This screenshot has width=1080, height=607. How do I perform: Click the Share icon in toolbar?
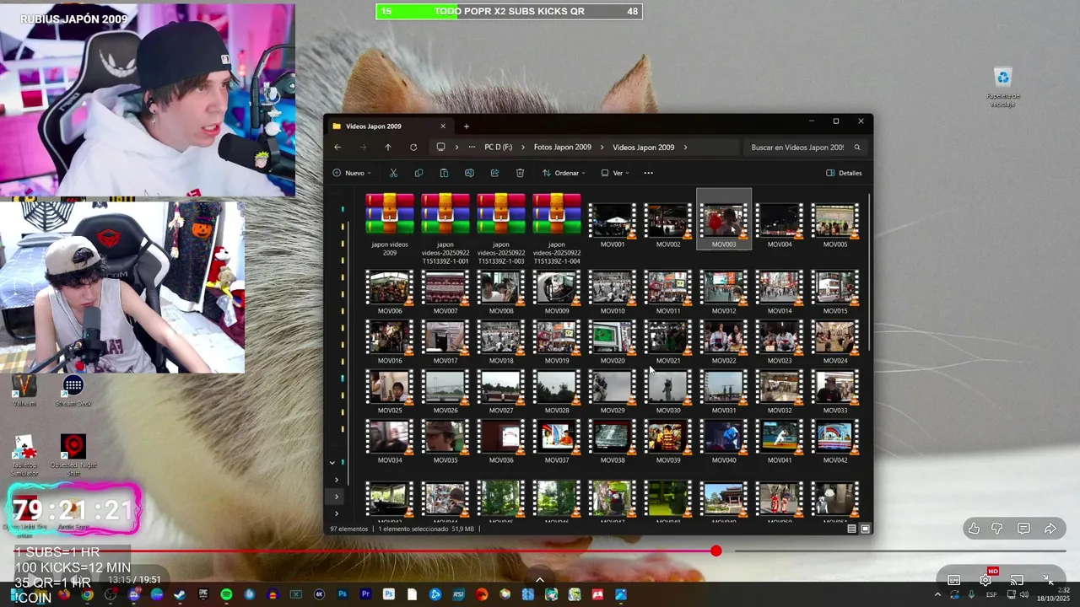(x=494, y=173)
